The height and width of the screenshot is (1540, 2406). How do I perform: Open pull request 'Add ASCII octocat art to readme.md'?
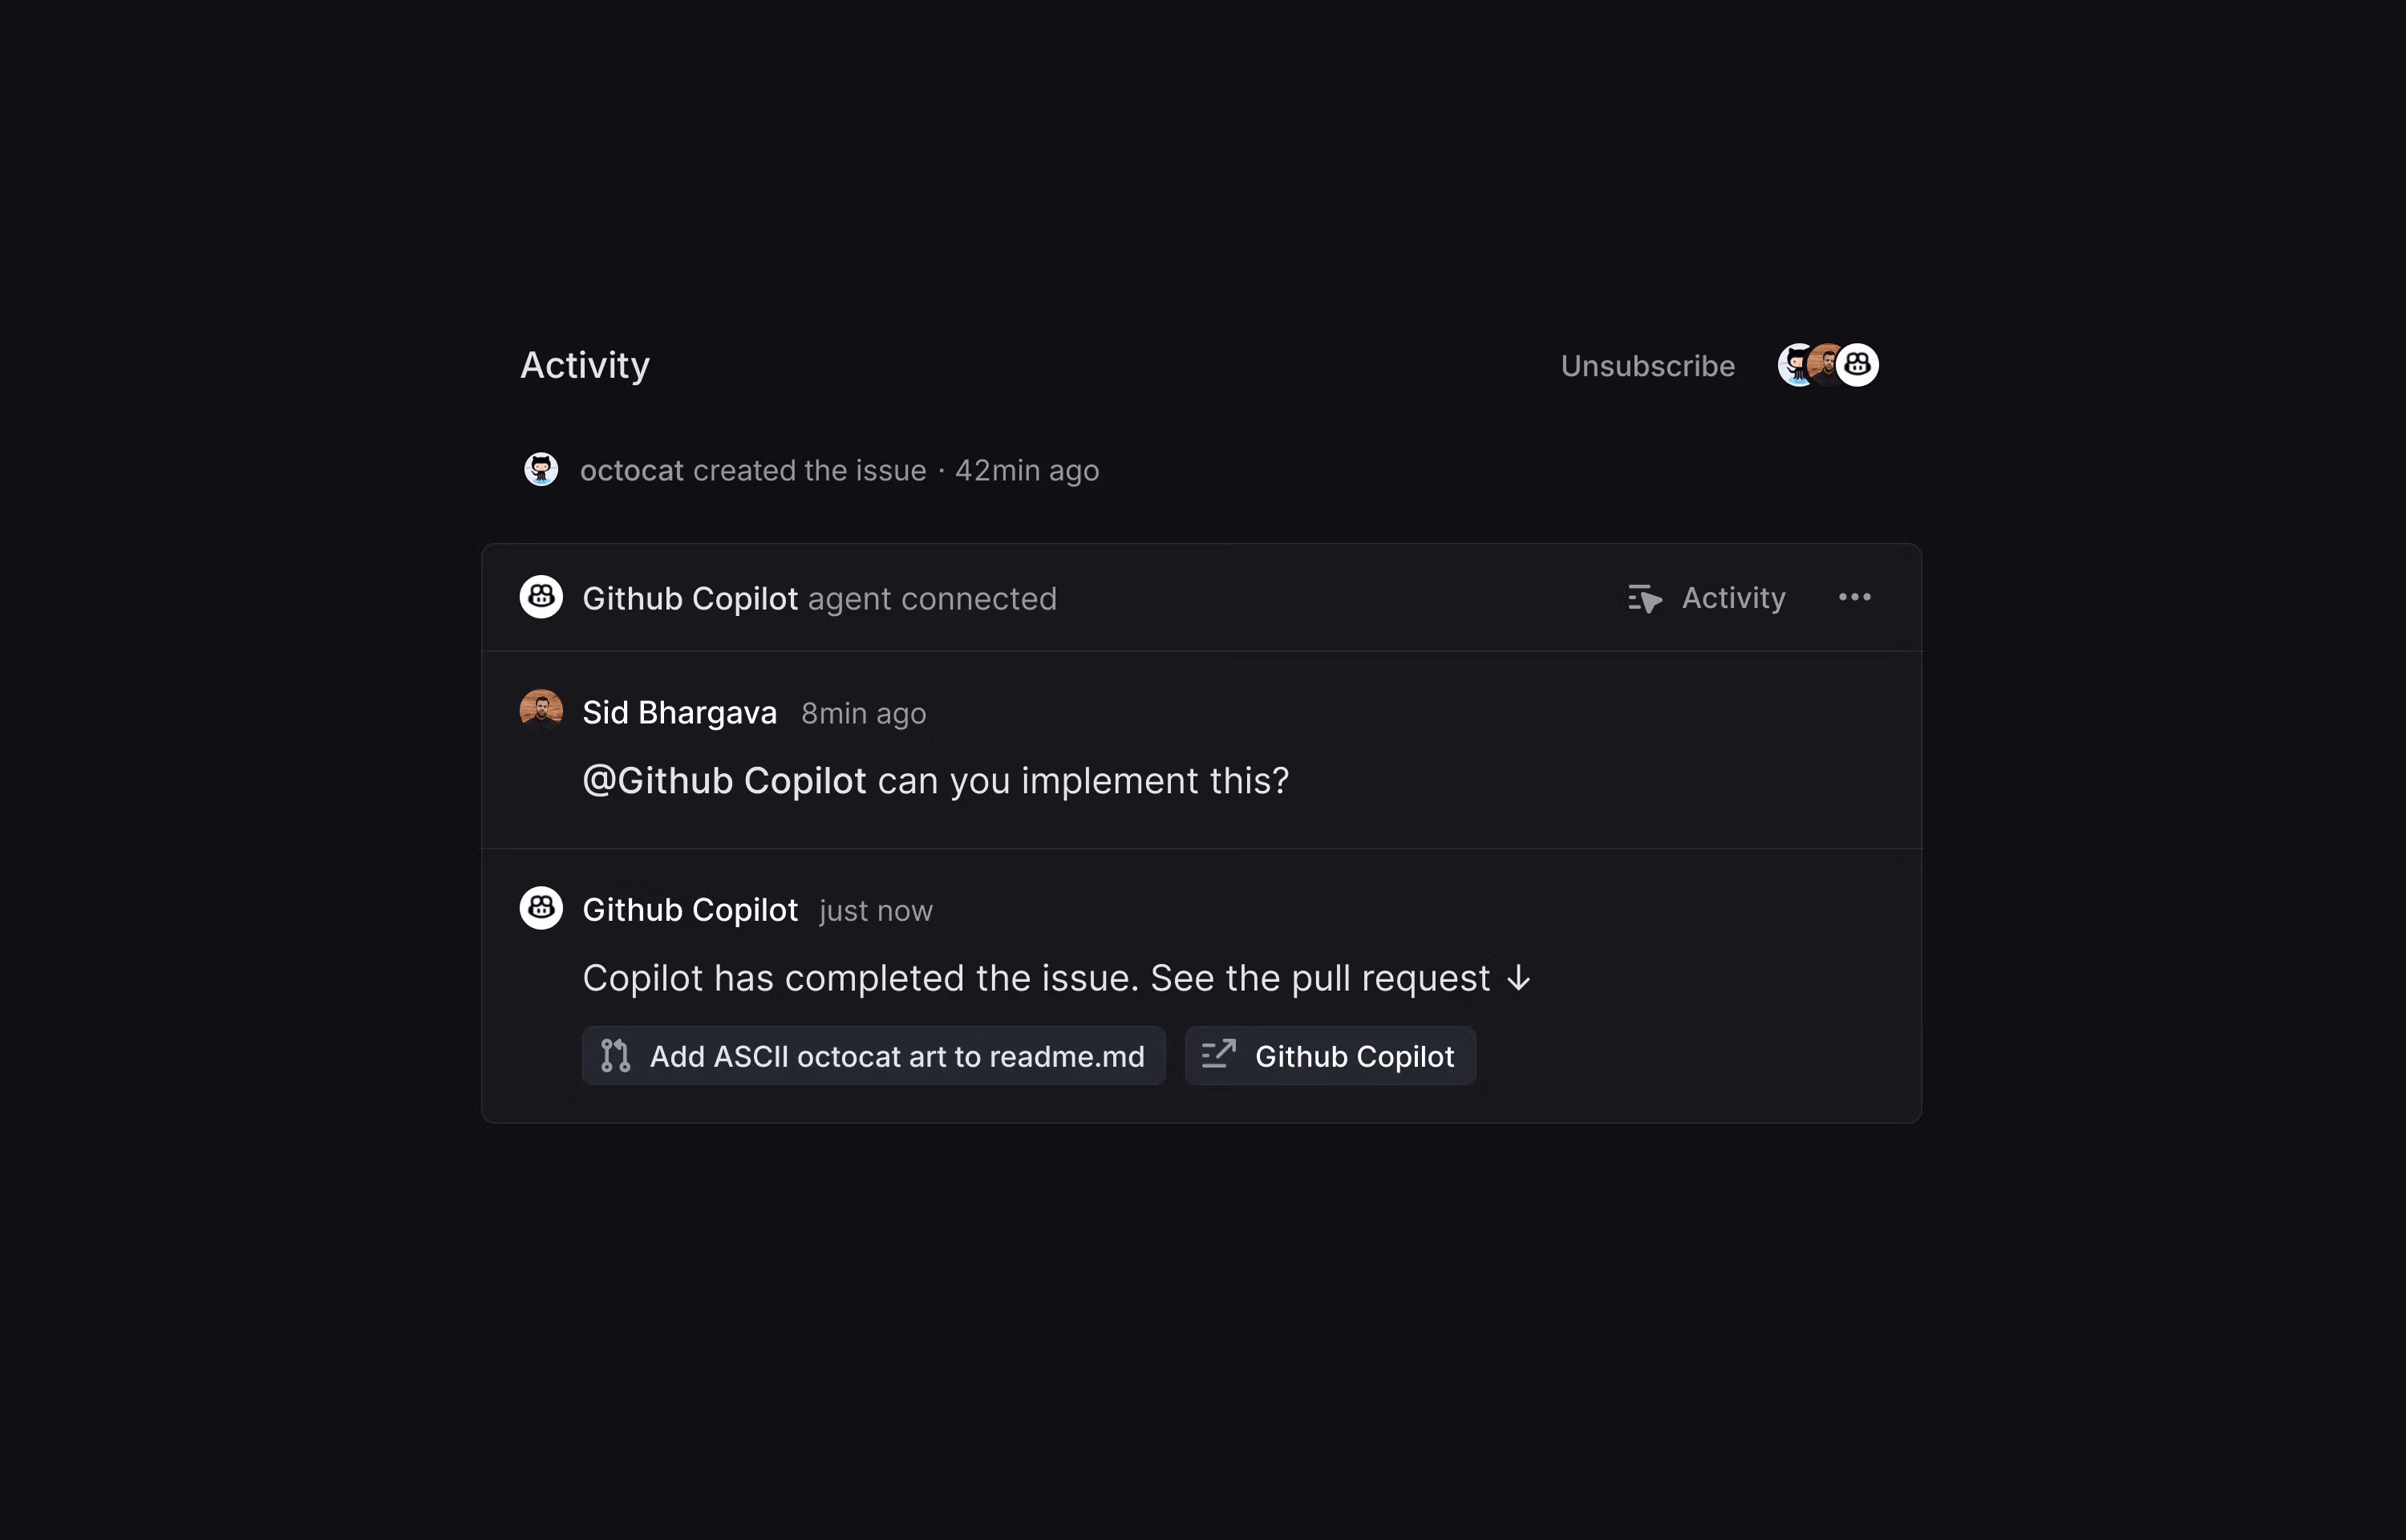[x=873, y=1055]
